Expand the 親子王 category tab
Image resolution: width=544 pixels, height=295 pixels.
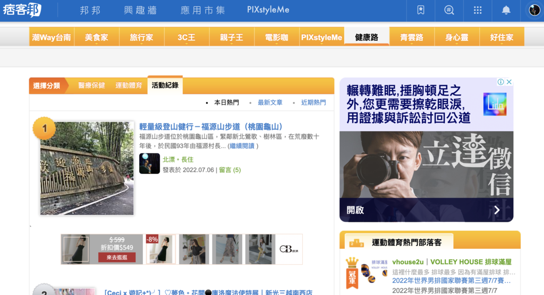tap(232, 37)
